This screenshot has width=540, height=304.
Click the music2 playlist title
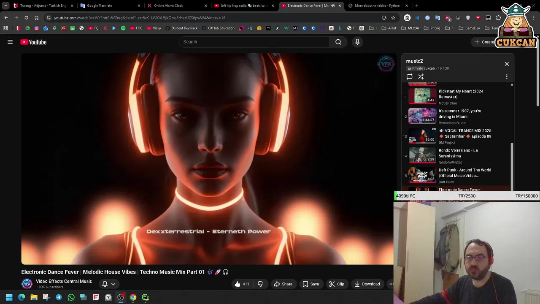[x=414, y=61]
